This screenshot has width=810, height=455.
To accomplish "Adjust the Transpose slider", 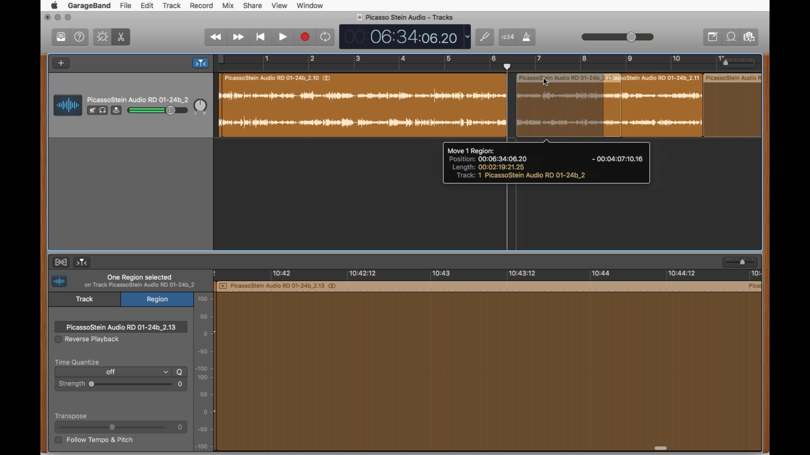I will tap(112, 428).
